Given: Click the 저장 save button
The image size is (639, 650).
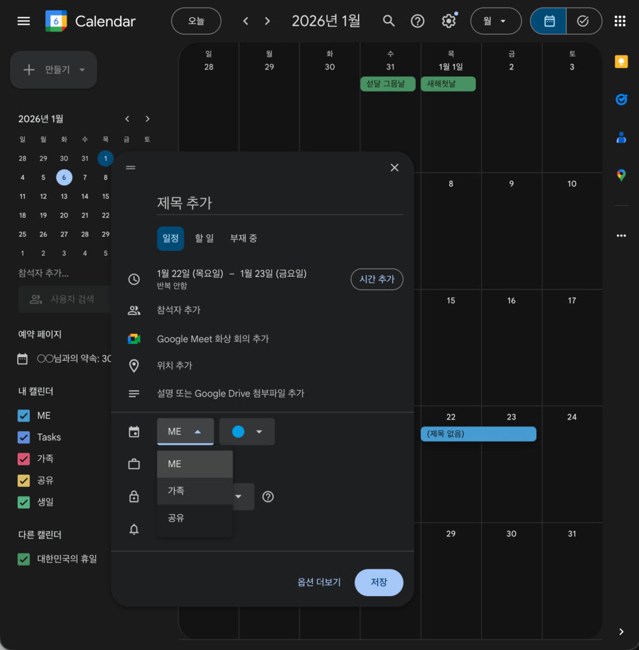Looking at the screenshot, I should click(x=378, y=582).
